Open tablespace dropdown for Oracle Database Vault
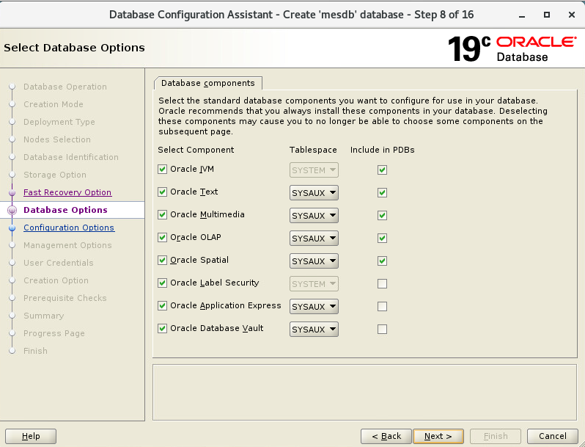The height and width of the screenshot is (447, 585). (314, 330)
